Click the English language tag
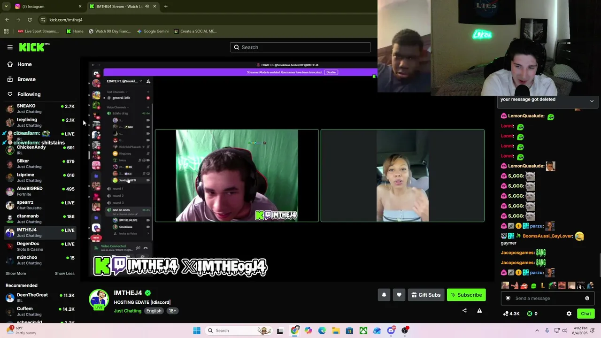 pos(154,311)
